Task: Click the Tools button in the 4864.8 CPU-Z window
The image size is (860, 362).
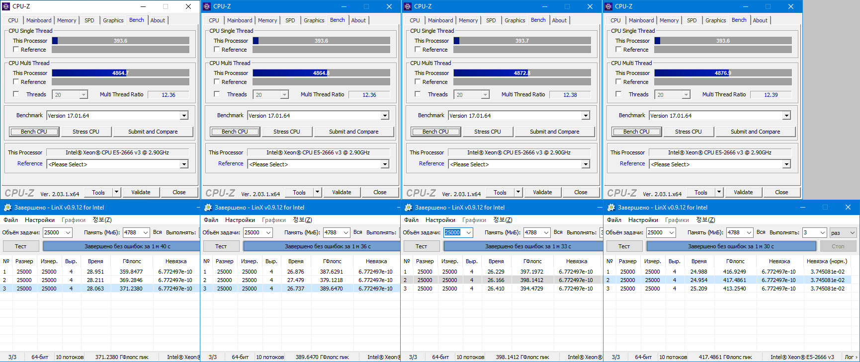Action: coord(299,192)
